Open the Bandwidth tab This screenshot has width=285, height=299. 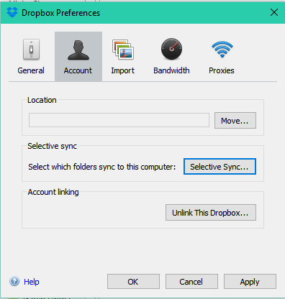click(x=171, y=57)
